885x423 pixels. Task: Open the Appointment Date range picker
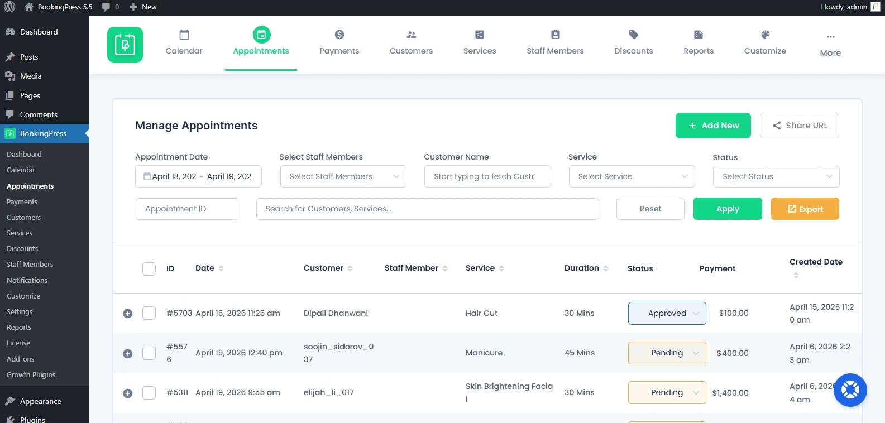(x=198, y=176)
